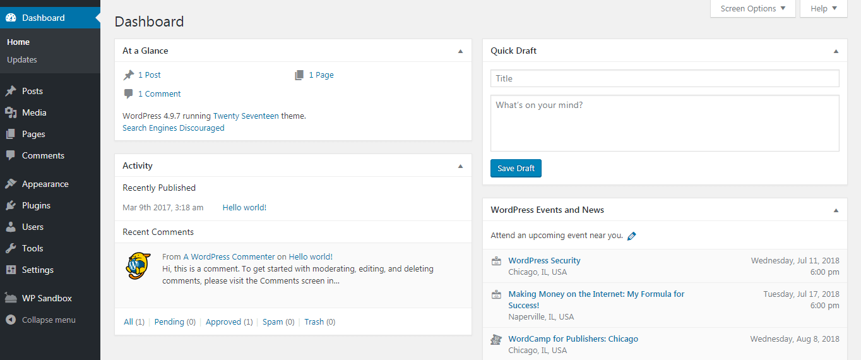Open the Dashboard menu item
Image resolution: width=861 pixels, height=360 pixels.
click(50, 18)
